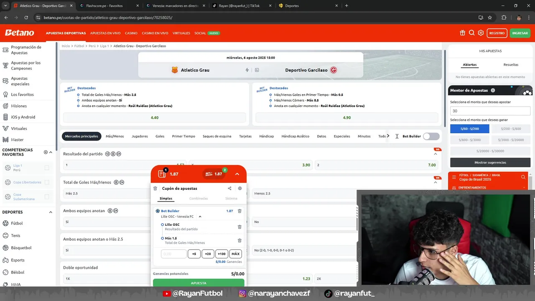Screen dimensions: 535x301
Task: Click the browser bookmark star icon
Action: click(x=490, y=18)
